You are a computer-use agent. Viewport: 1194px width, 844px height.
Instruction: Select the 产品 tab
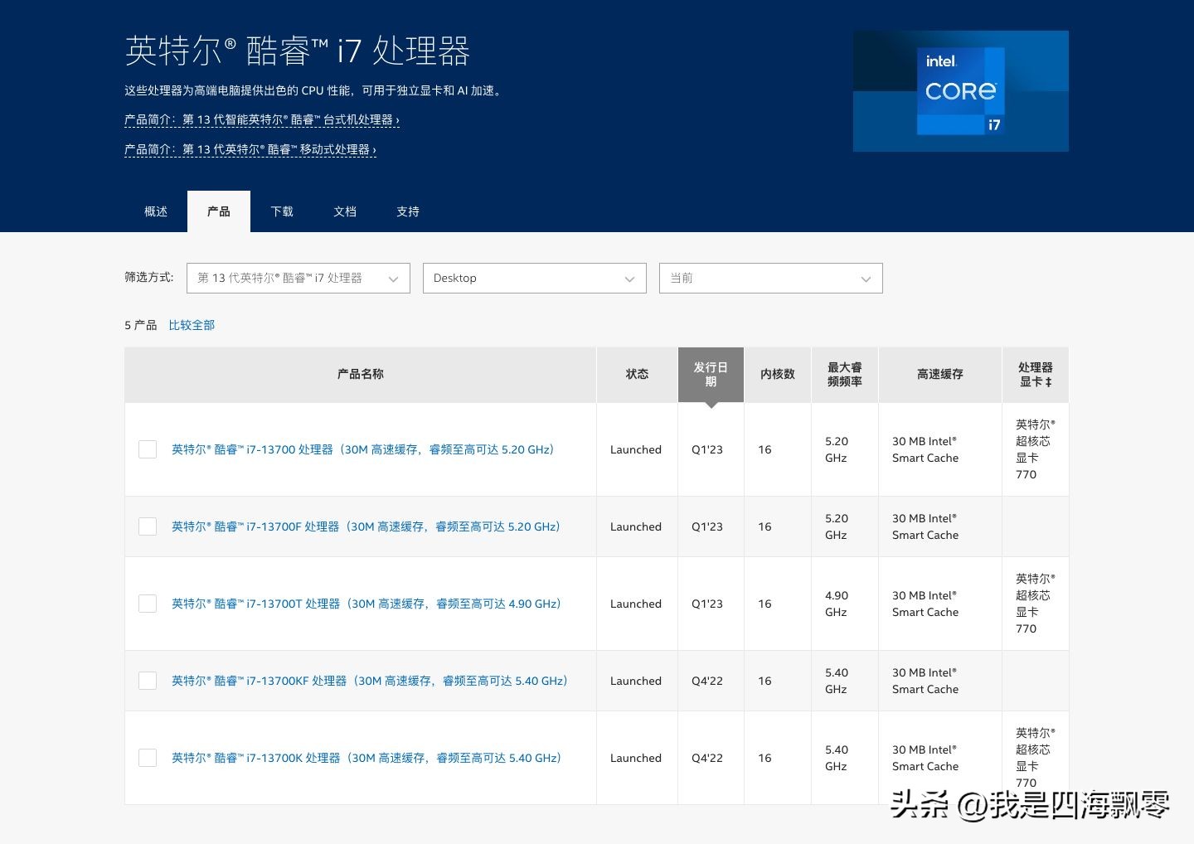coord(218,211)
